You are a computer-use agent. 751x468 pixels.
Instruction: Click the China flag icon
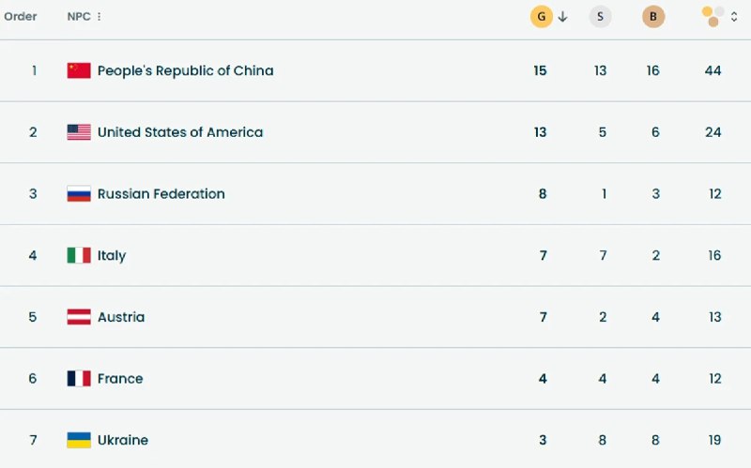pos(79,70)
